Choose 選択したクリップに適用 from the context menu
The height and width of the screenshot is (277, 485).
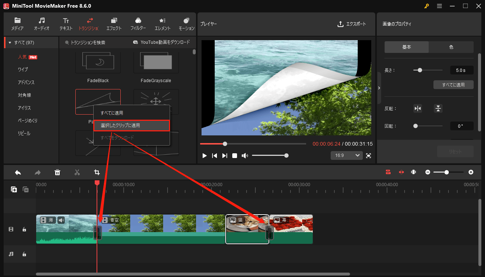(x=131, y=125)
